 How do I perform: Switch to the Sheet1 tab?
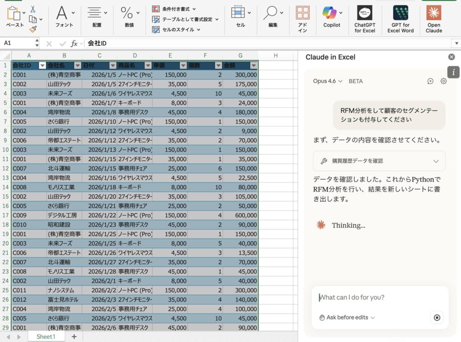[x=45, y=337]
